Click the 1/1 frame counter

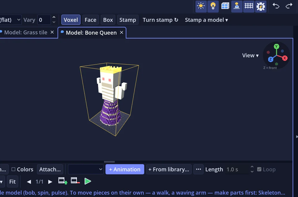point(40,182)
